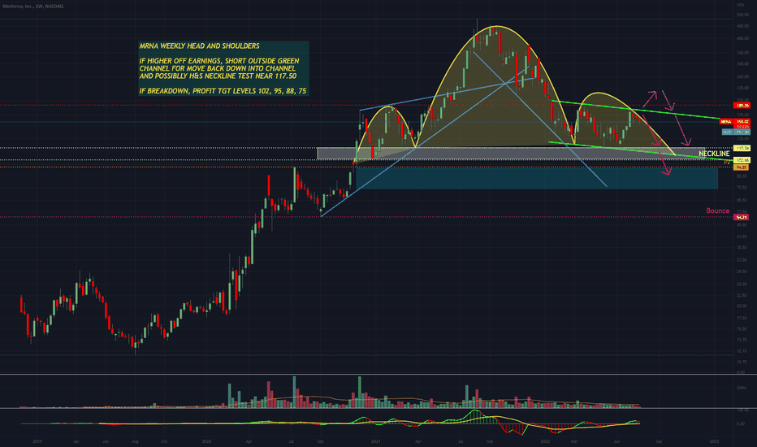Select the 102.66 price label on the axis
Image resolution: width=757 pixels, height=447 pixels.
pyautogui.click(x=742, y=160)
